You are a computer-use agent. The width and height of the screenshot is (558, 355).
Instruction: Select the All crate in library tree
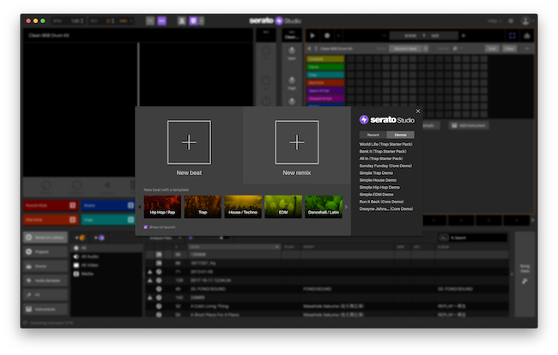106,248
